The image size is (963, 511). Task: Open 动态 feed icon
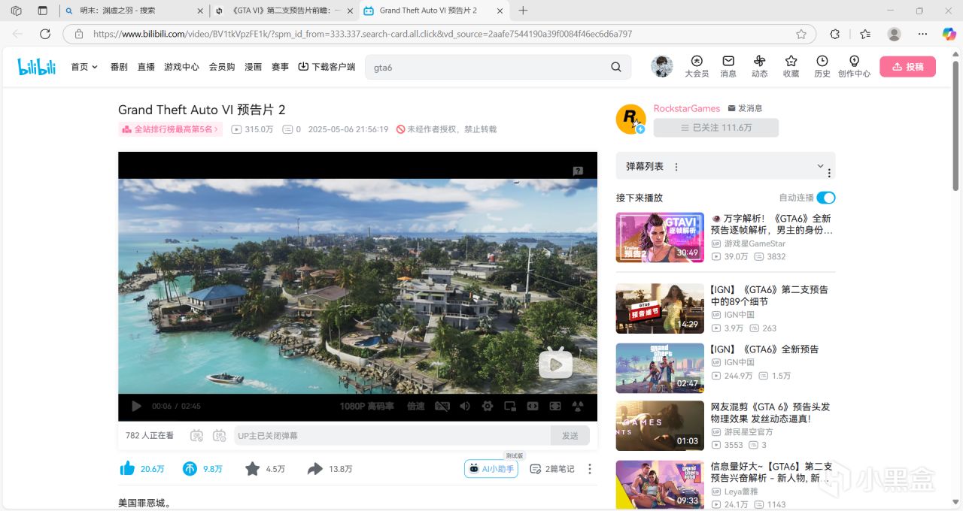759,66
